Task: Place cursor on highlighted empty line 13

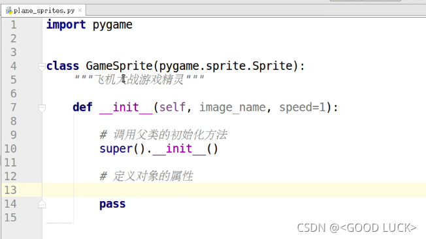Action: (x=234, y=190)
